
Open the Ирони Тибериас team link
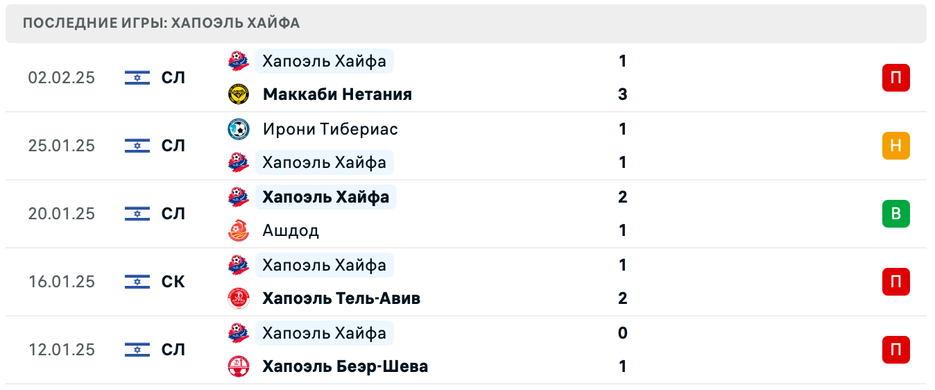coord(330,129)
